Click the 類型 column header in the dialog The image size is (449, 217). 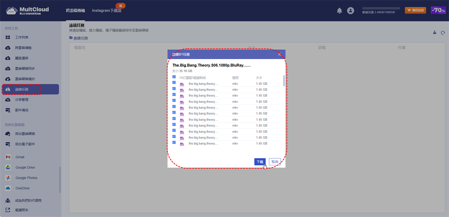(x=235, y=78)
